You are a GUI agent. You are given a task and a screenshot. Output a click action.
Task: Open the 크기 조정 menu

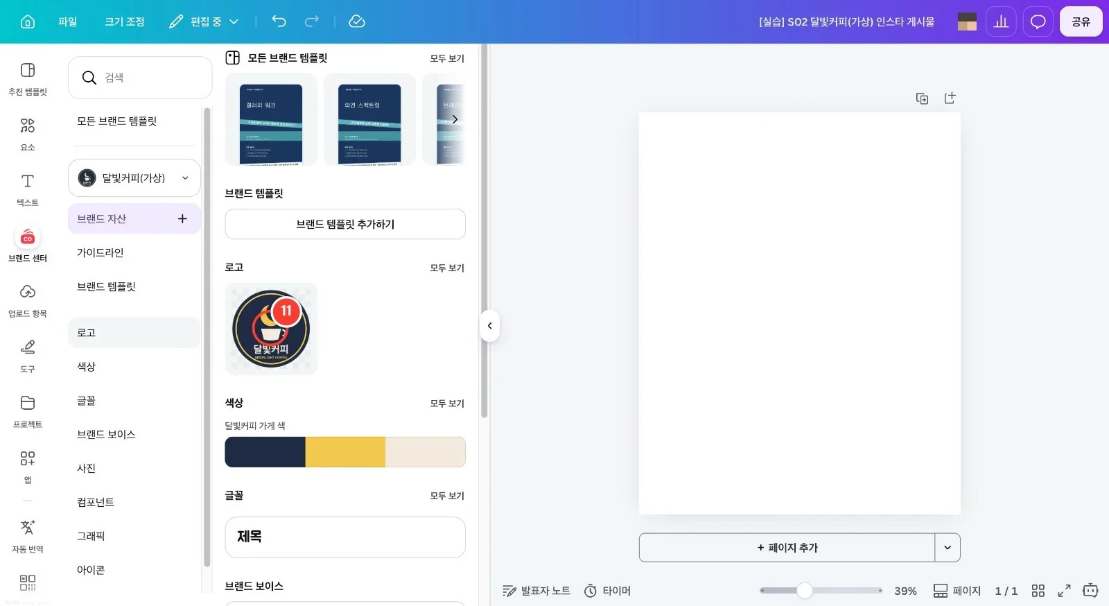[x=125, y=21]
